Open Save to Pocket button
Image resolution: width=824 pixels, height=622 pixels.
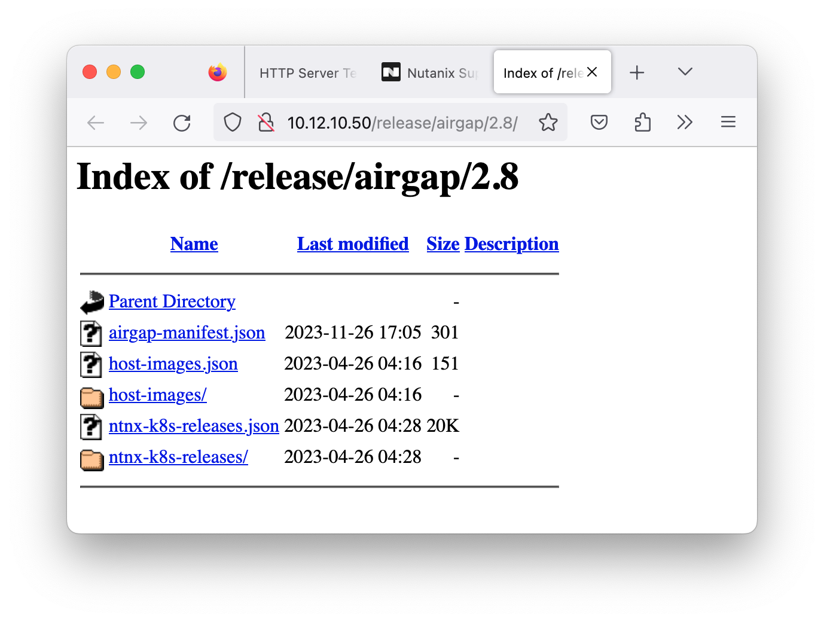[599, 123]
